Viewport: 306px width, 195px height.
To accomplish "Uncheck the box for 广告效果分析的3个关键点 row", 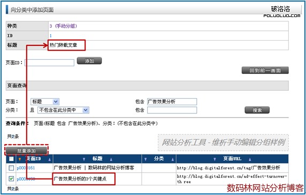I will (x=11, y=178).
